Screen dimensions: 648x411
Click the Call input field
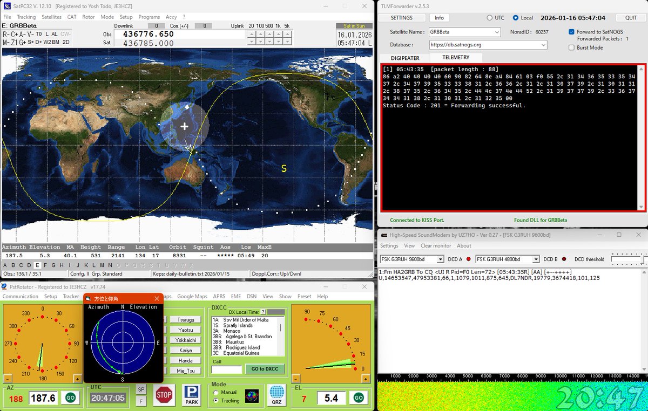pos(226,369)
